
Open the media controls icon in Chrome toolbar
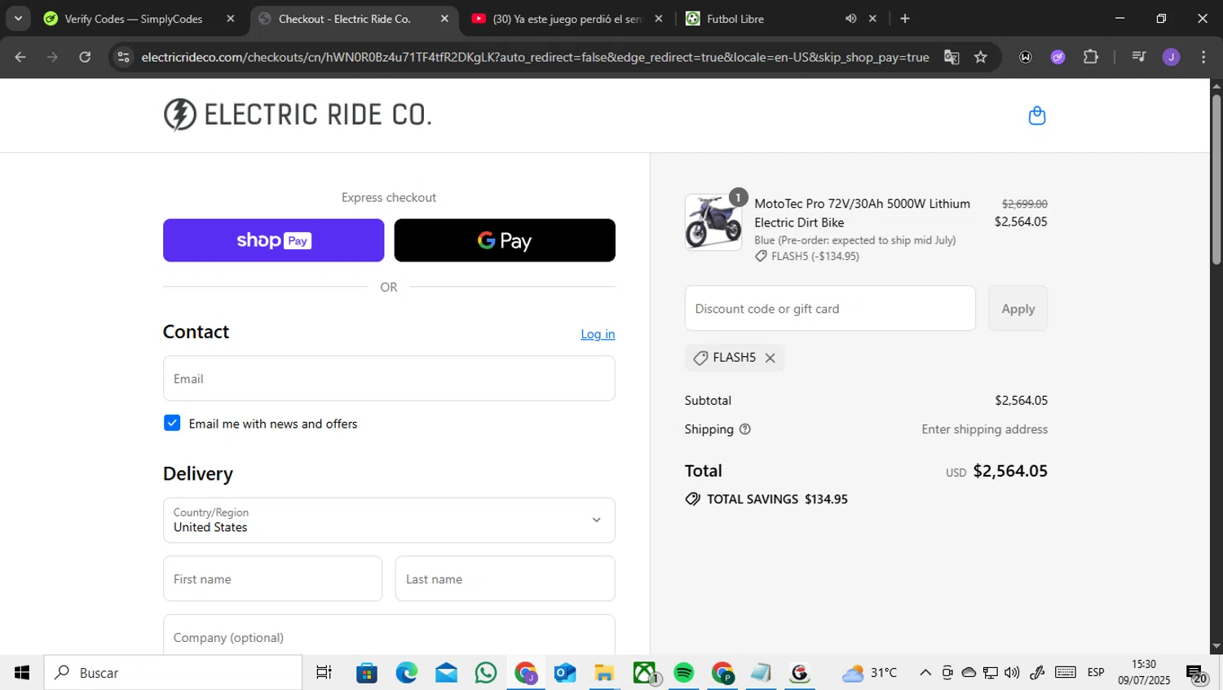pos(1139,57)
